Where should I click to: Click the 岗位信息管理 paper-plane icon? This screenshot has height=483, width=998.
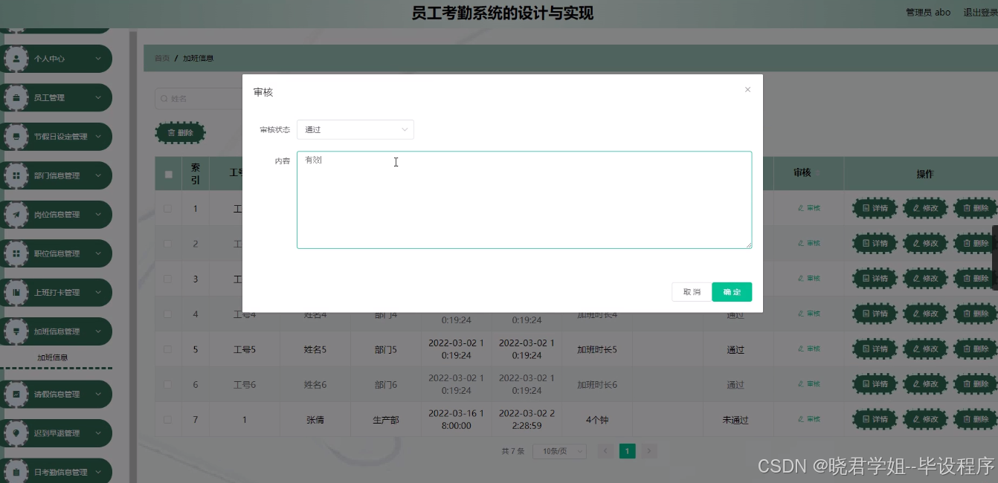pyautogui.click(x=16, y=214)
